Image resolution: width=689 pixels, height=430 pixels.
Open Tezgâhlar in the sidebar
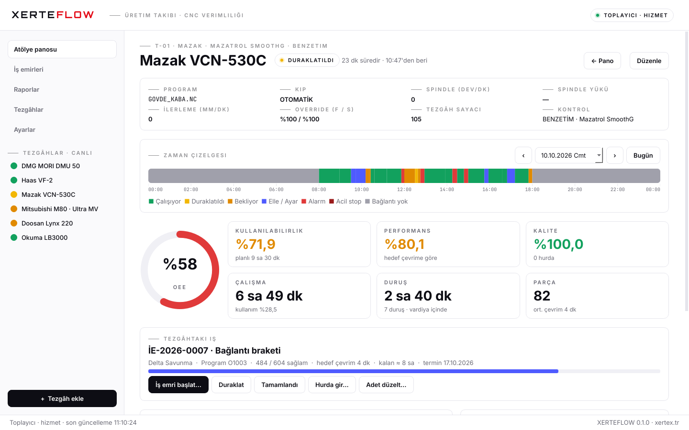(x=62, y=109)
